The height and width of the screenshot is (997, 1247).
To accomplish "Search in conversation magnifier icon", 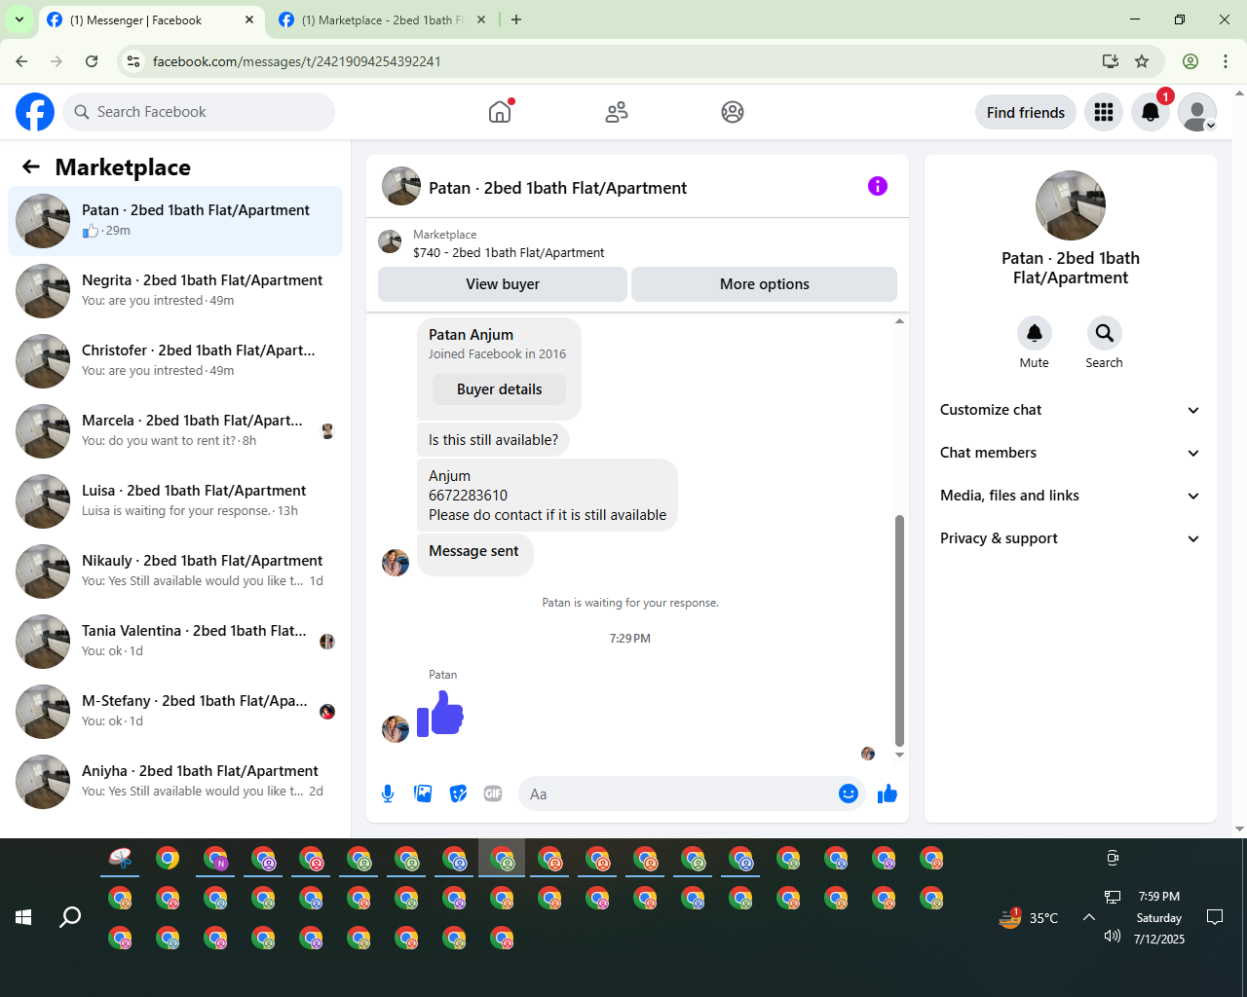I will click(1104, 333).
